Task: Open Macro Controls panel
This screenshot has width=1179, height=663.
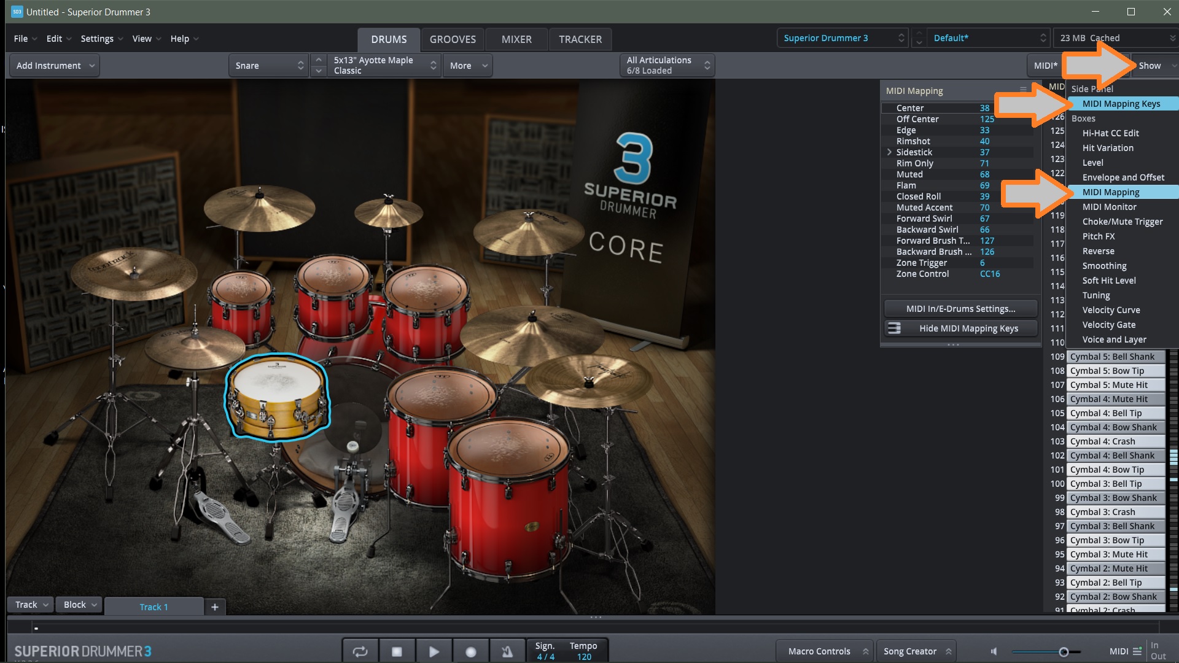Action: click(x=823, y=651)
